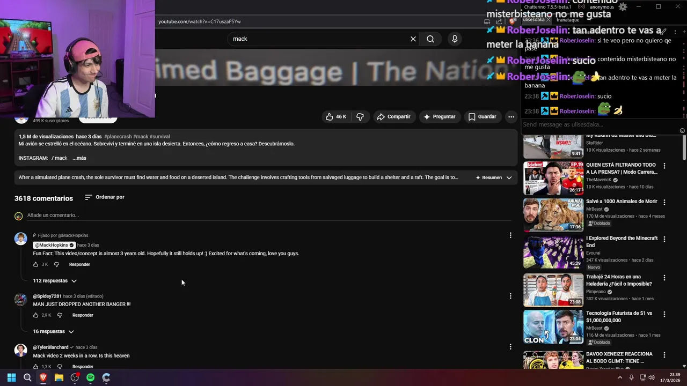Expand description with ...más
The height and width of the screenshot is (386, 687).
point(79,158)
